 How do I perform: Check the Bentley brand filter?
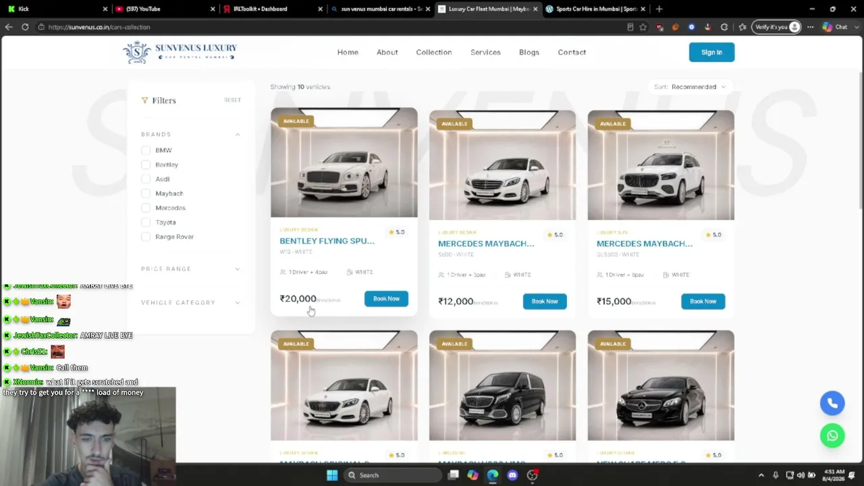point(146,165)
